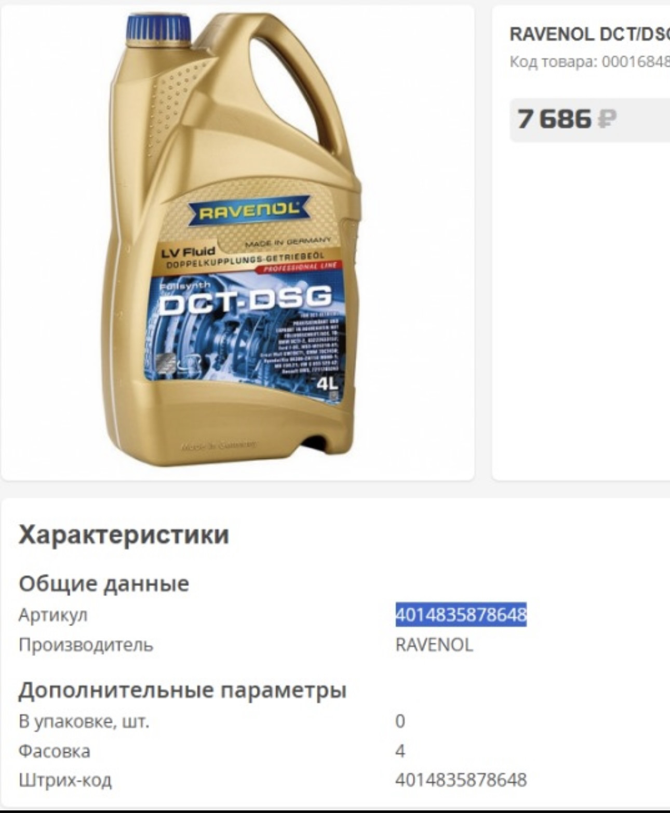
Task: Click the Характеристики section heading
Action: [124, 534]
